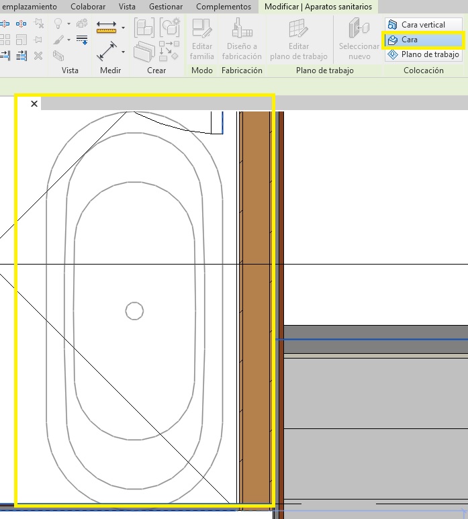Click the Editar familia button

[x=201, y=40]
